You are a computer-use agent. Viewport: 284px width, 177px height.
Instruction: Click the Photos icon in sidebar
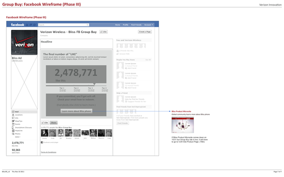[x=13, y=134]
